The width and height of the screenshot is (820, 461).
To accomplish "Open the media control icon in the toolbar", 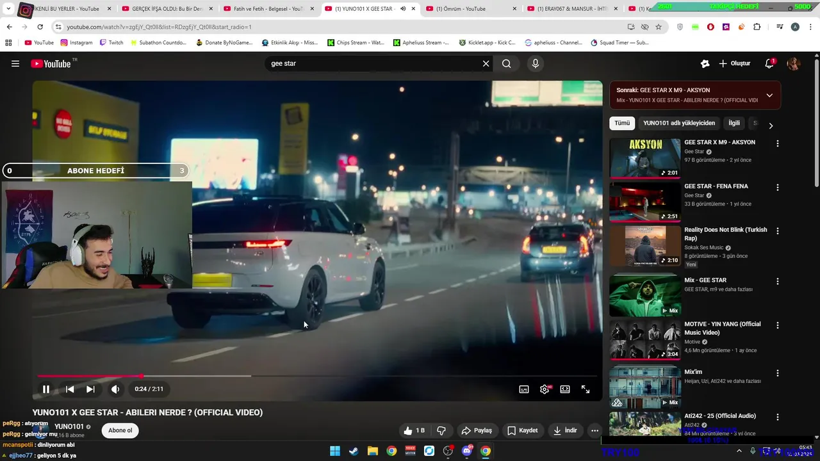I will tap(780, 27).
